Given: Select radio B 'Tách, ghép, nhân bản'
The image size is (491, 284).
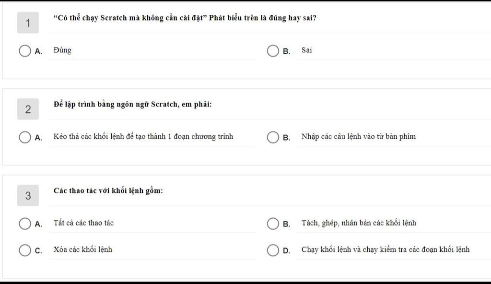Looking at the screenshot, I should pos(273,224).
